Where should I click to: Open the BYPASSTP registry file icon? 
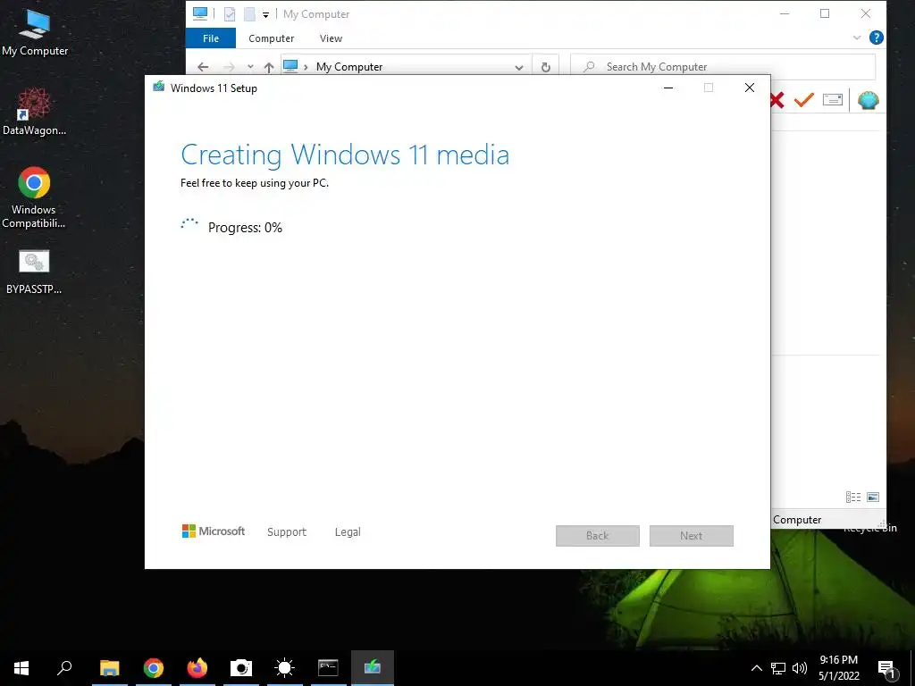point(34,272)
